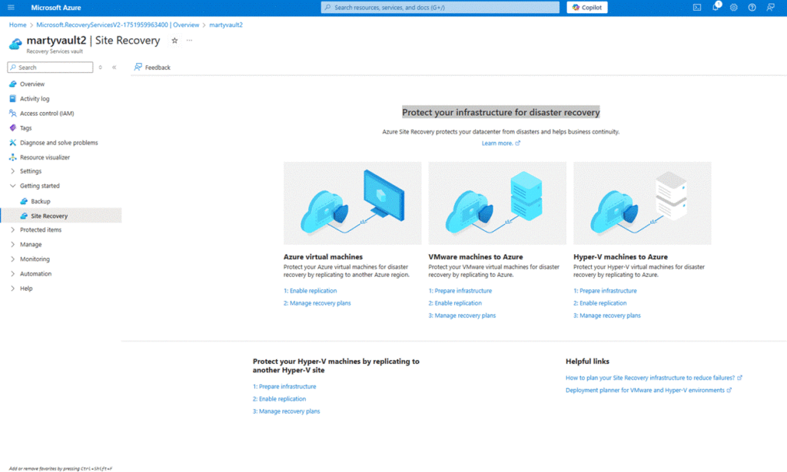Click the help question mark icon
Image resolution: width=787 pixels, height=472 pixels.
752,7
